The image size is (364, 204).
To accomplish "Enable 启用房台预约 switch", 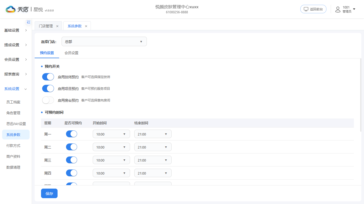I will pos(48,100).
